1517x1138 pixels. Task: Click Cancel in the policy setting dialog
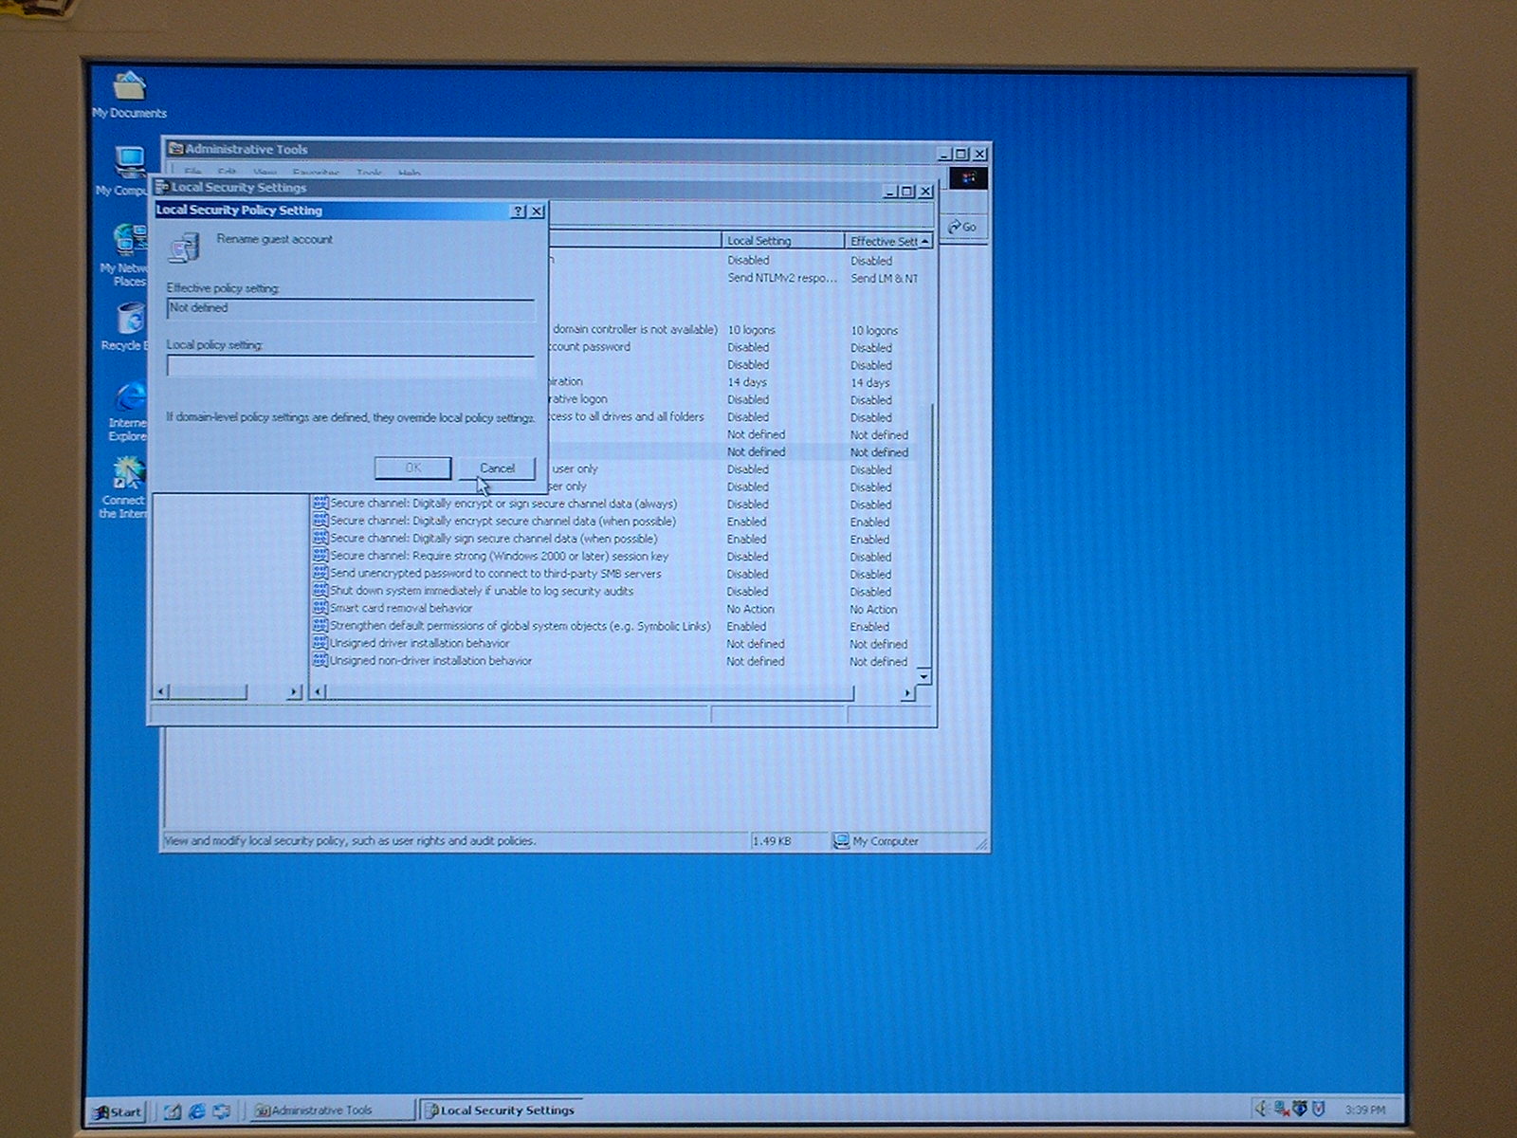click(x=497, y=468)
